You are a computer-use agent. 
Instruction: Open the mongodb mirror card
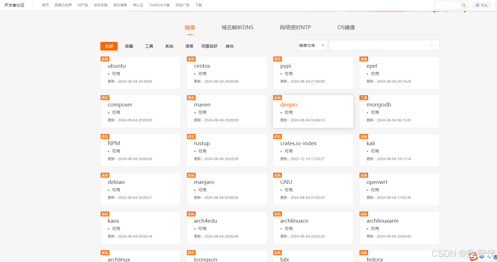point(399,111)
